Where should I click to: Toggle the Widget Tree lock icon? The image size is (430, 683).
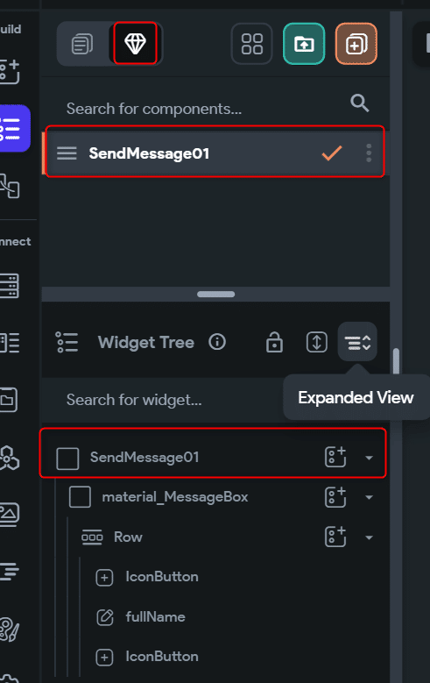click(x=274, y=342)
